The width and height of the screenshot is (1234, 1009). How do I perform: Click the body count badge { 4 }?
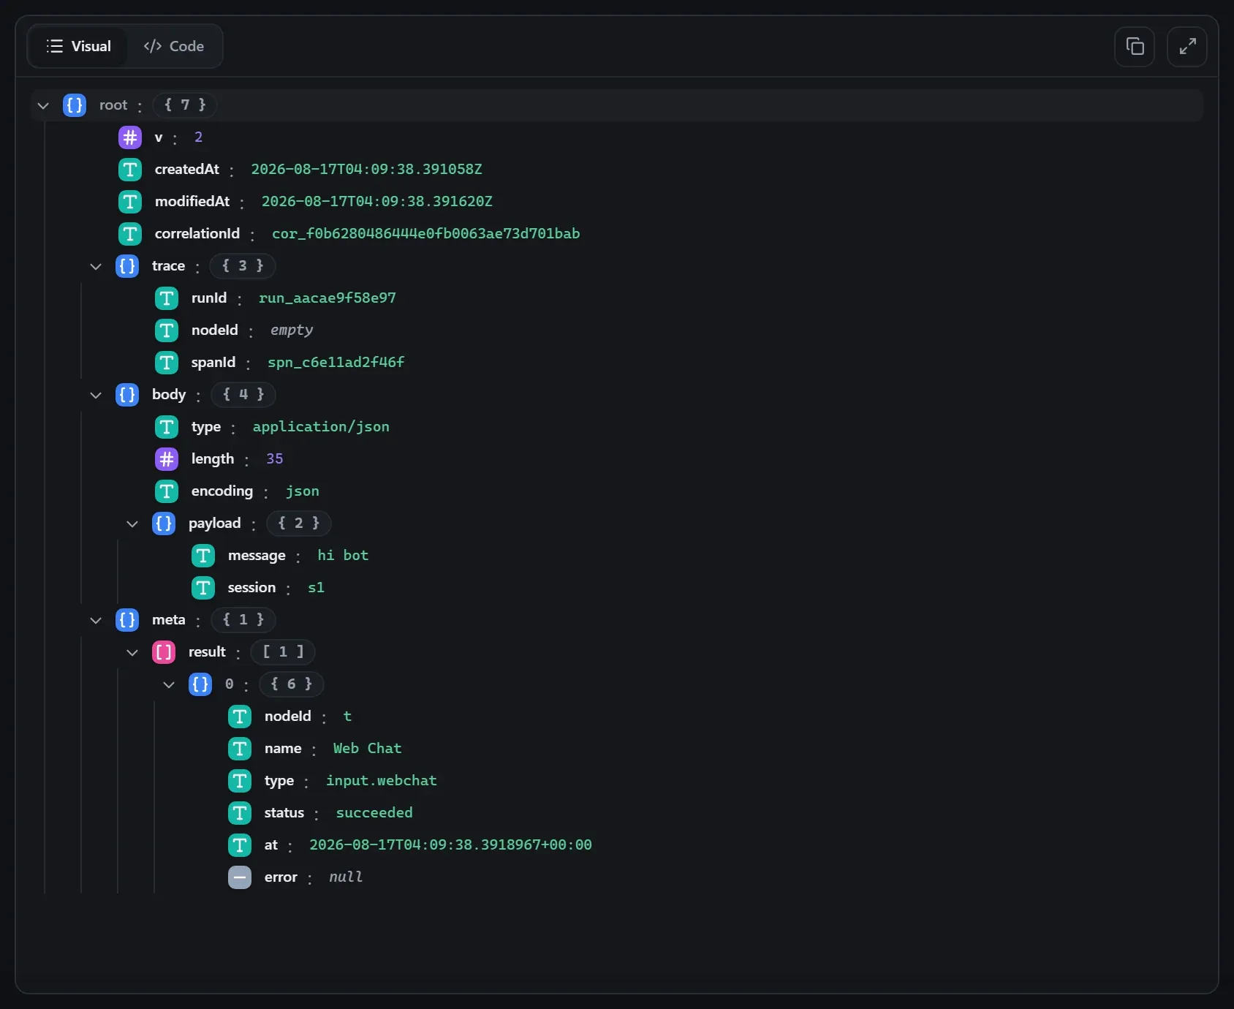[243, 395]
